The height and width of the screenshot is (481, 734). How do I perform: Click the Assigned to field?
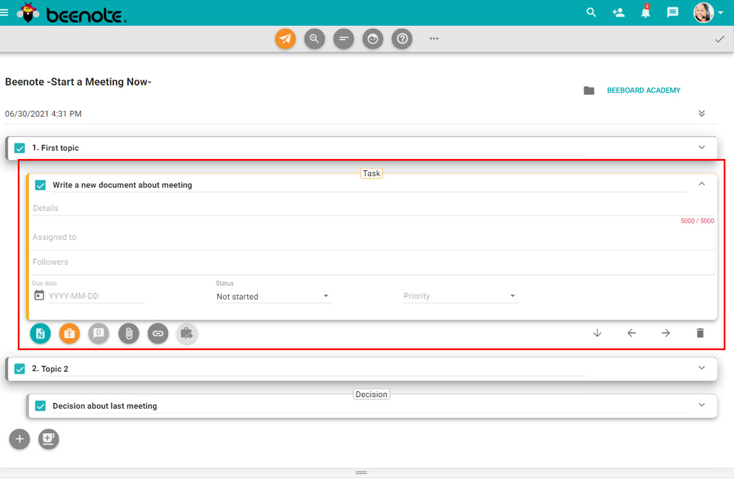click(373, 238)
